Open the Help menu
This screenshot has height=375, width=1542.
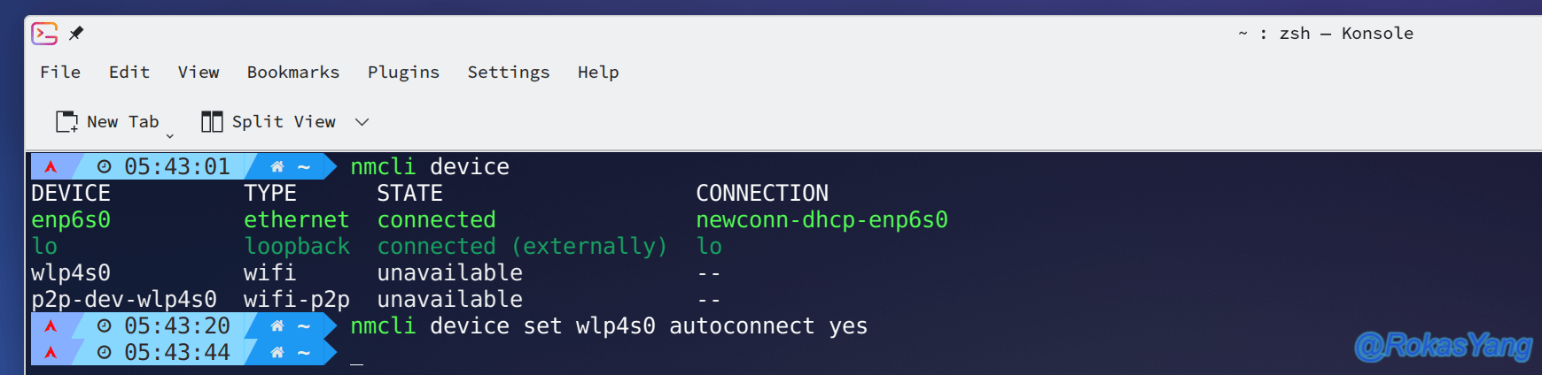(598, 73)
